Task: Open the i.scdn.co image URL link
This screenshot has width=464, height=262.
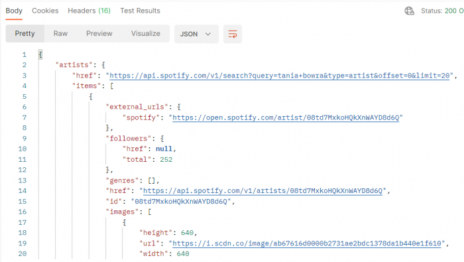Action: point(307,243)
